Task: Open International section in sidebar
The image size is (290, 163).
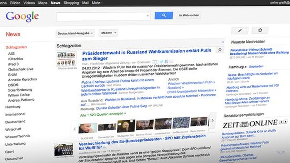Action: [15, 114]
